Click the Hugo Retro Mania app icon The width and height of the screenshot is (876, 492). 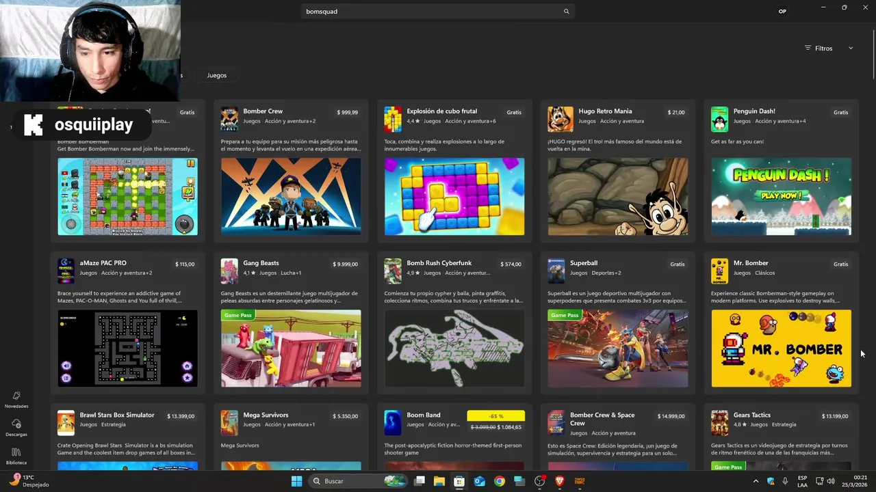[561, 119]
